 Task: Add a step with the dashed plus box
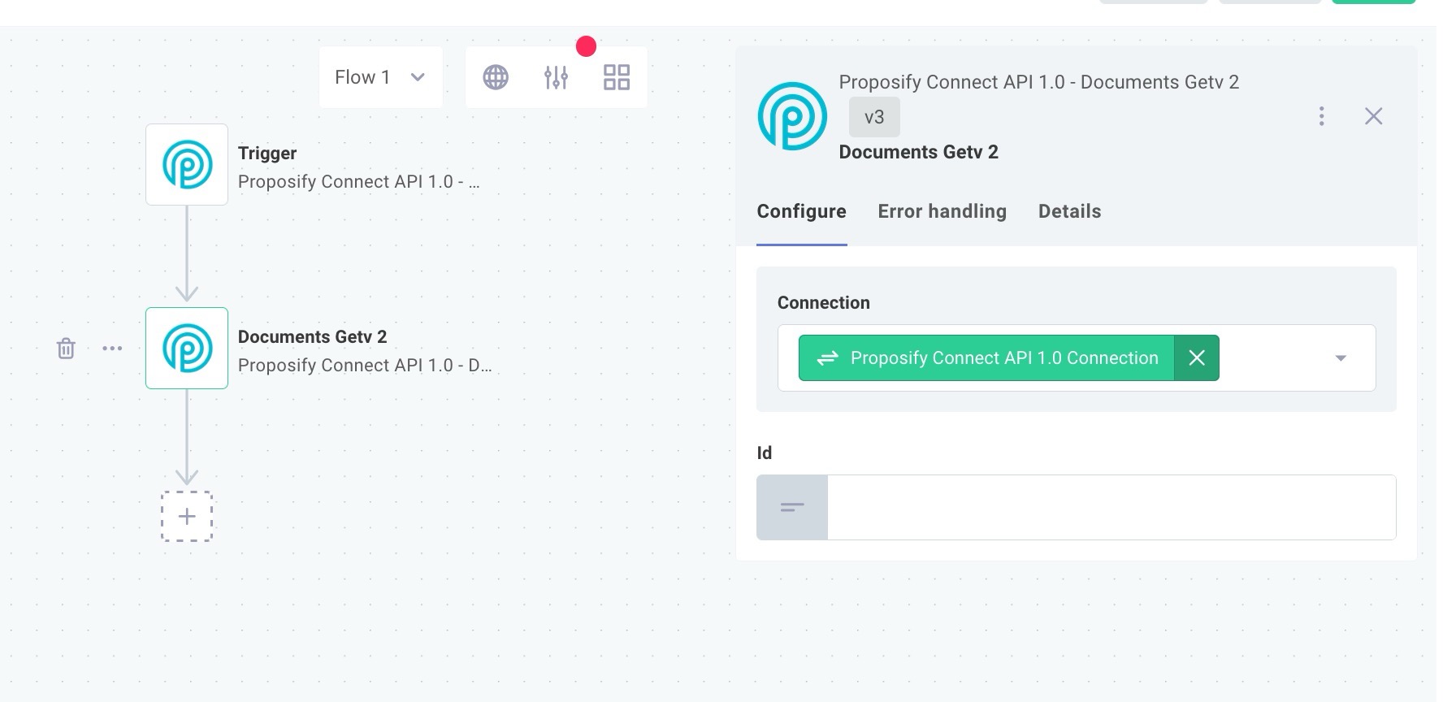tap(187, 516)
